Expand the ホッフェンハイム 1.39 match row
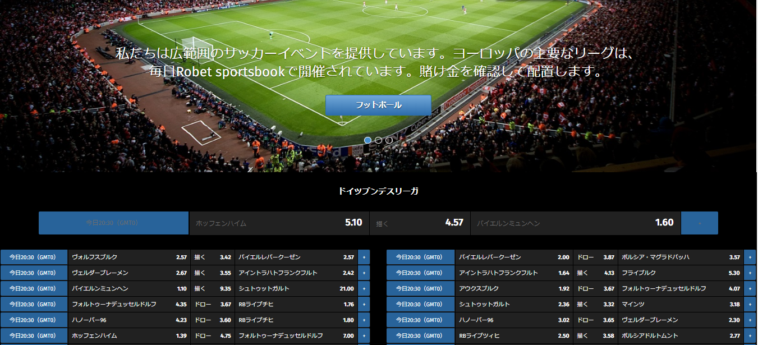 click(x=364, y=335)
